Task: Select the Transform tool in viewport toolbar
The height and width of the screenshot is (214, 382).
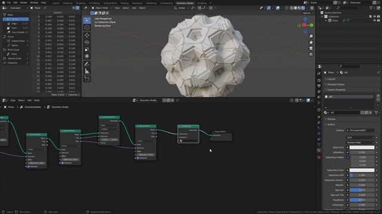Action: coord(87,56)
